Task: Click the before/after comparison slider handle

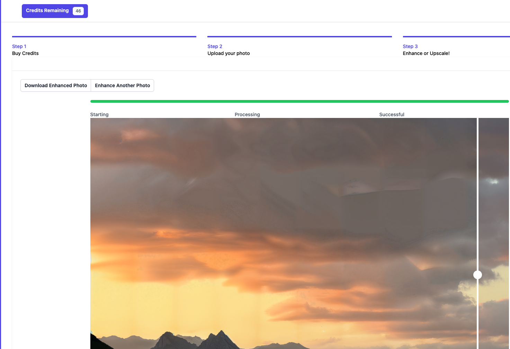Action: [x=477, y=275]
